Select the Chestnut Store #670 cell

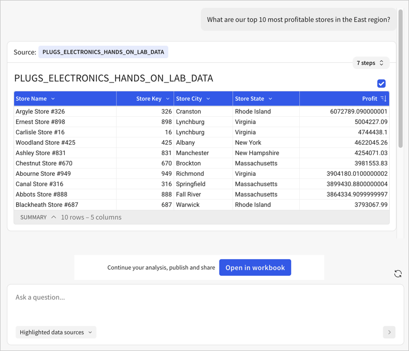tap(65, 163)
